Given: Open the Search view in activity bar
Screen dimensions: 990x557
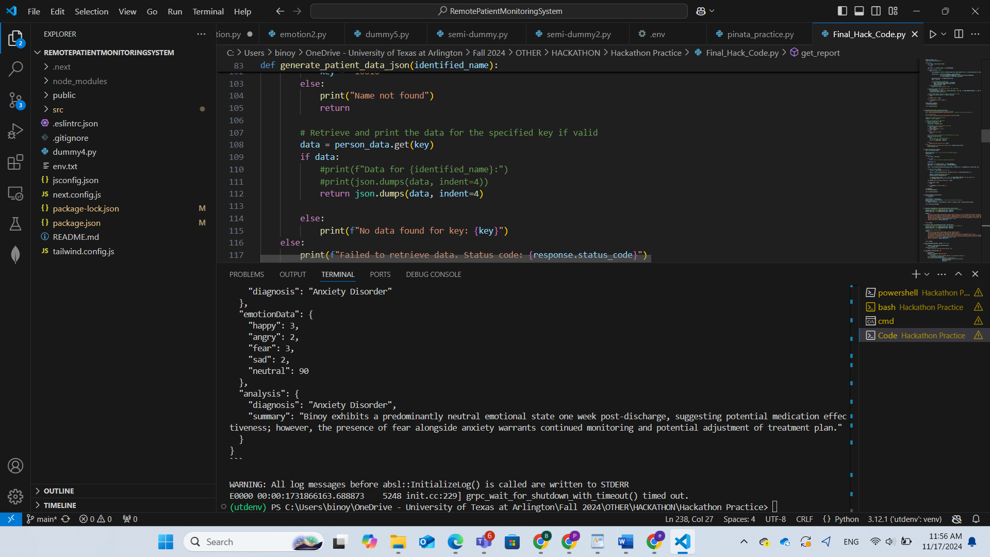Looking at the screenshot, I should click(x=15, y=69).
